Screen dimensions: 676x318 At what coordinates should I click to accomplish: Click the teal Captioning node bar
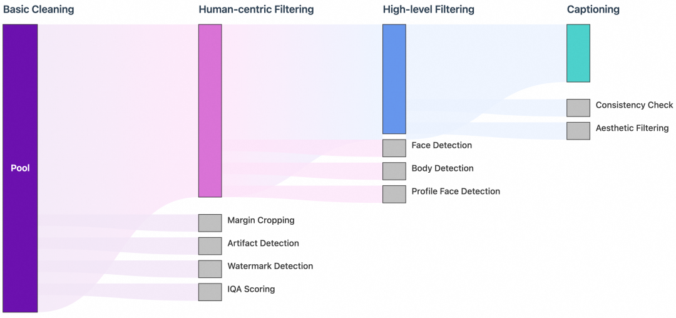click(x=578, y=53)
